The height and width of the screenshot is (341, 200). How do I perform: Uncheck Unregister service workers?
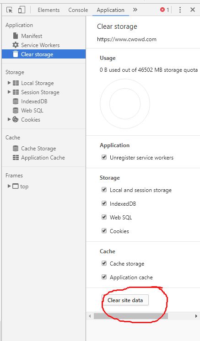104,157
